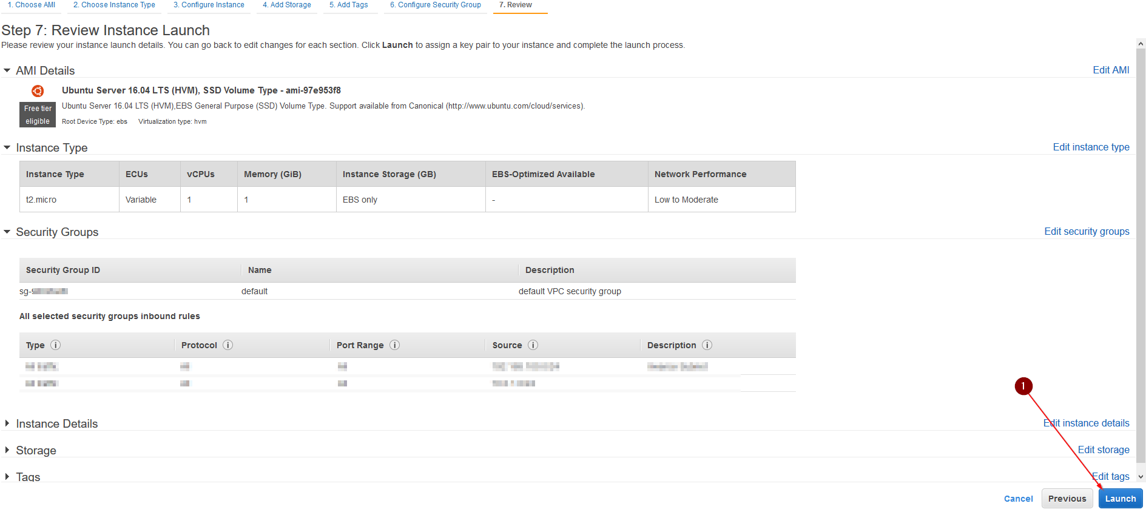This screenshot has width=1146, height=512.
Task: Go to step 1. Choose AMI tab
Action: tap(32, 5)
